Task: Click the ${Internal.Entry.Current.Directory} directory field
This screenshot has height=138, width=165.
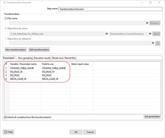Action: pyautogui.click(x=129, y=34)
